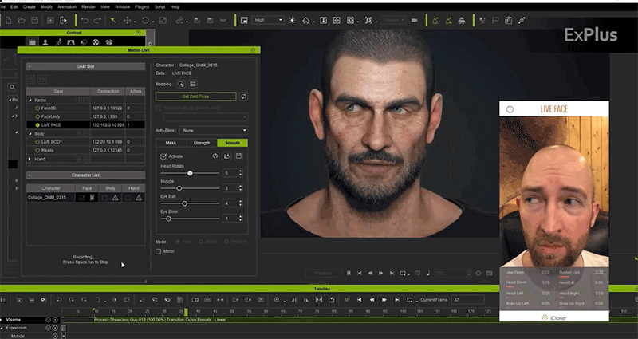This screenshot has width=638, height=339.
Task: Open the Edit menu
Action: [14, 7]
